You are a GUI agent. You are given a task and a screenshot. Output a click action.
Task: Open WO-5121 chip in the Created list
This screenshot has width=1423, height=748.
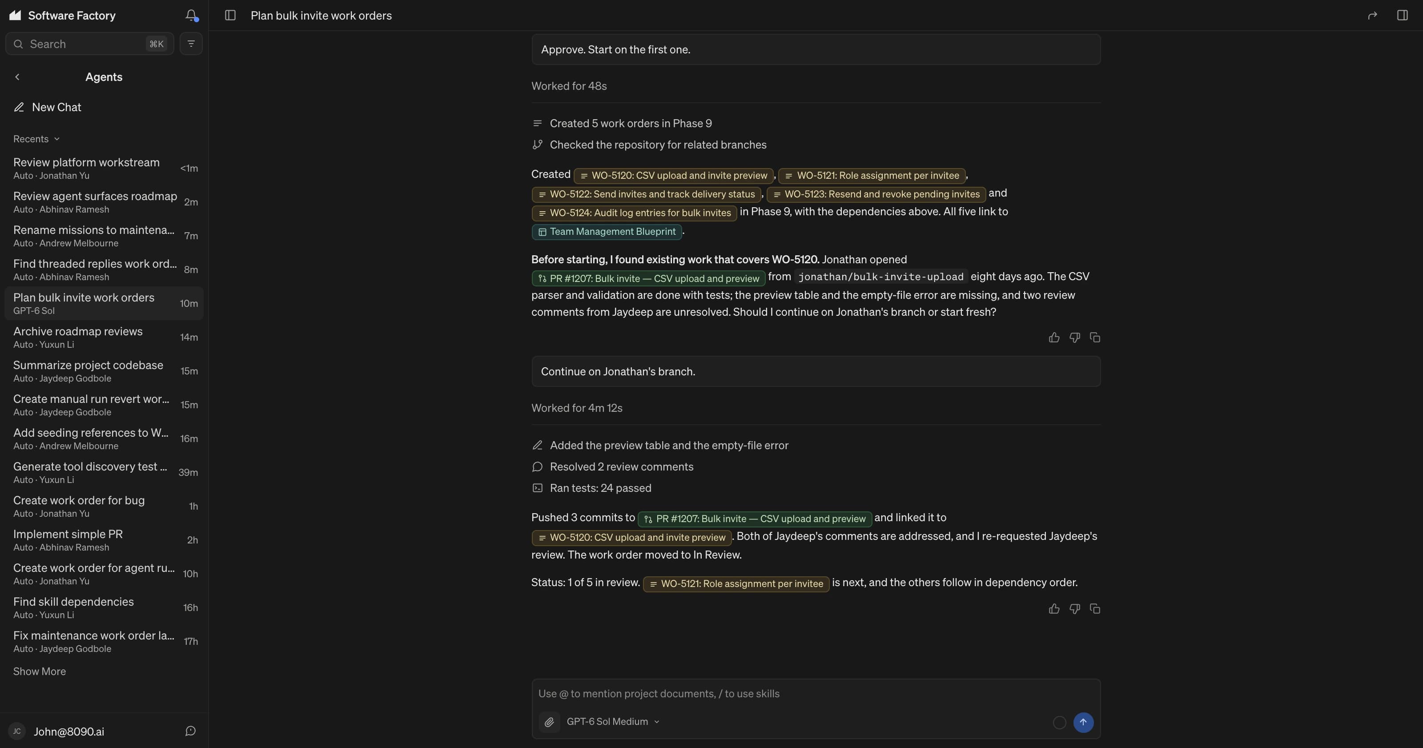pyautogui.click(x=872, y=176)
